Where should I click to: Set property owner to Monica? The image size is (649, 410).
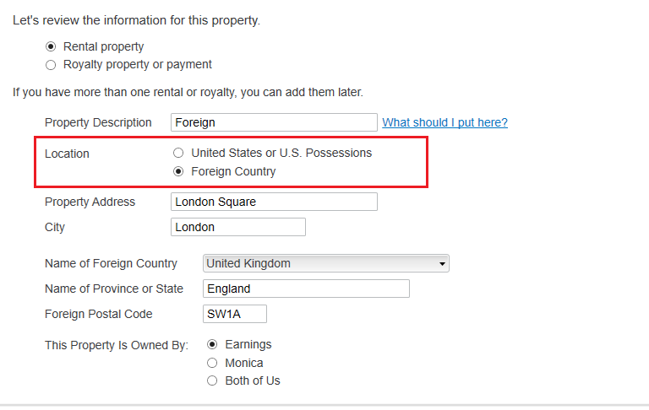212,363
